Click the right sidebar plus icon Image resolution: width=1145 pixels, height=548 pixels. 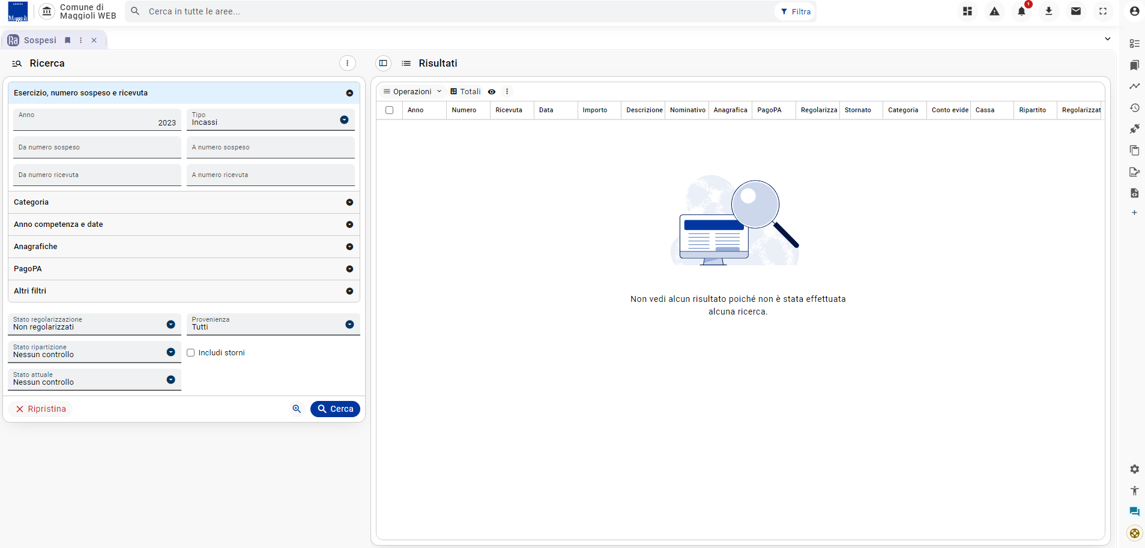click(1134, 213)
